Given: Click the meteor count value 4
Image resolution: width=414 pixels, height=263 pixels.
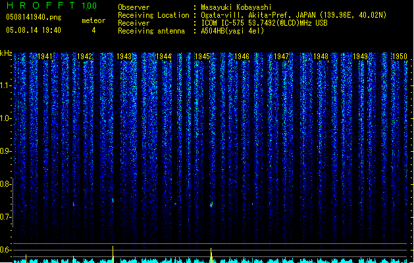Looking at the screenshot, I should click(93, 30).
